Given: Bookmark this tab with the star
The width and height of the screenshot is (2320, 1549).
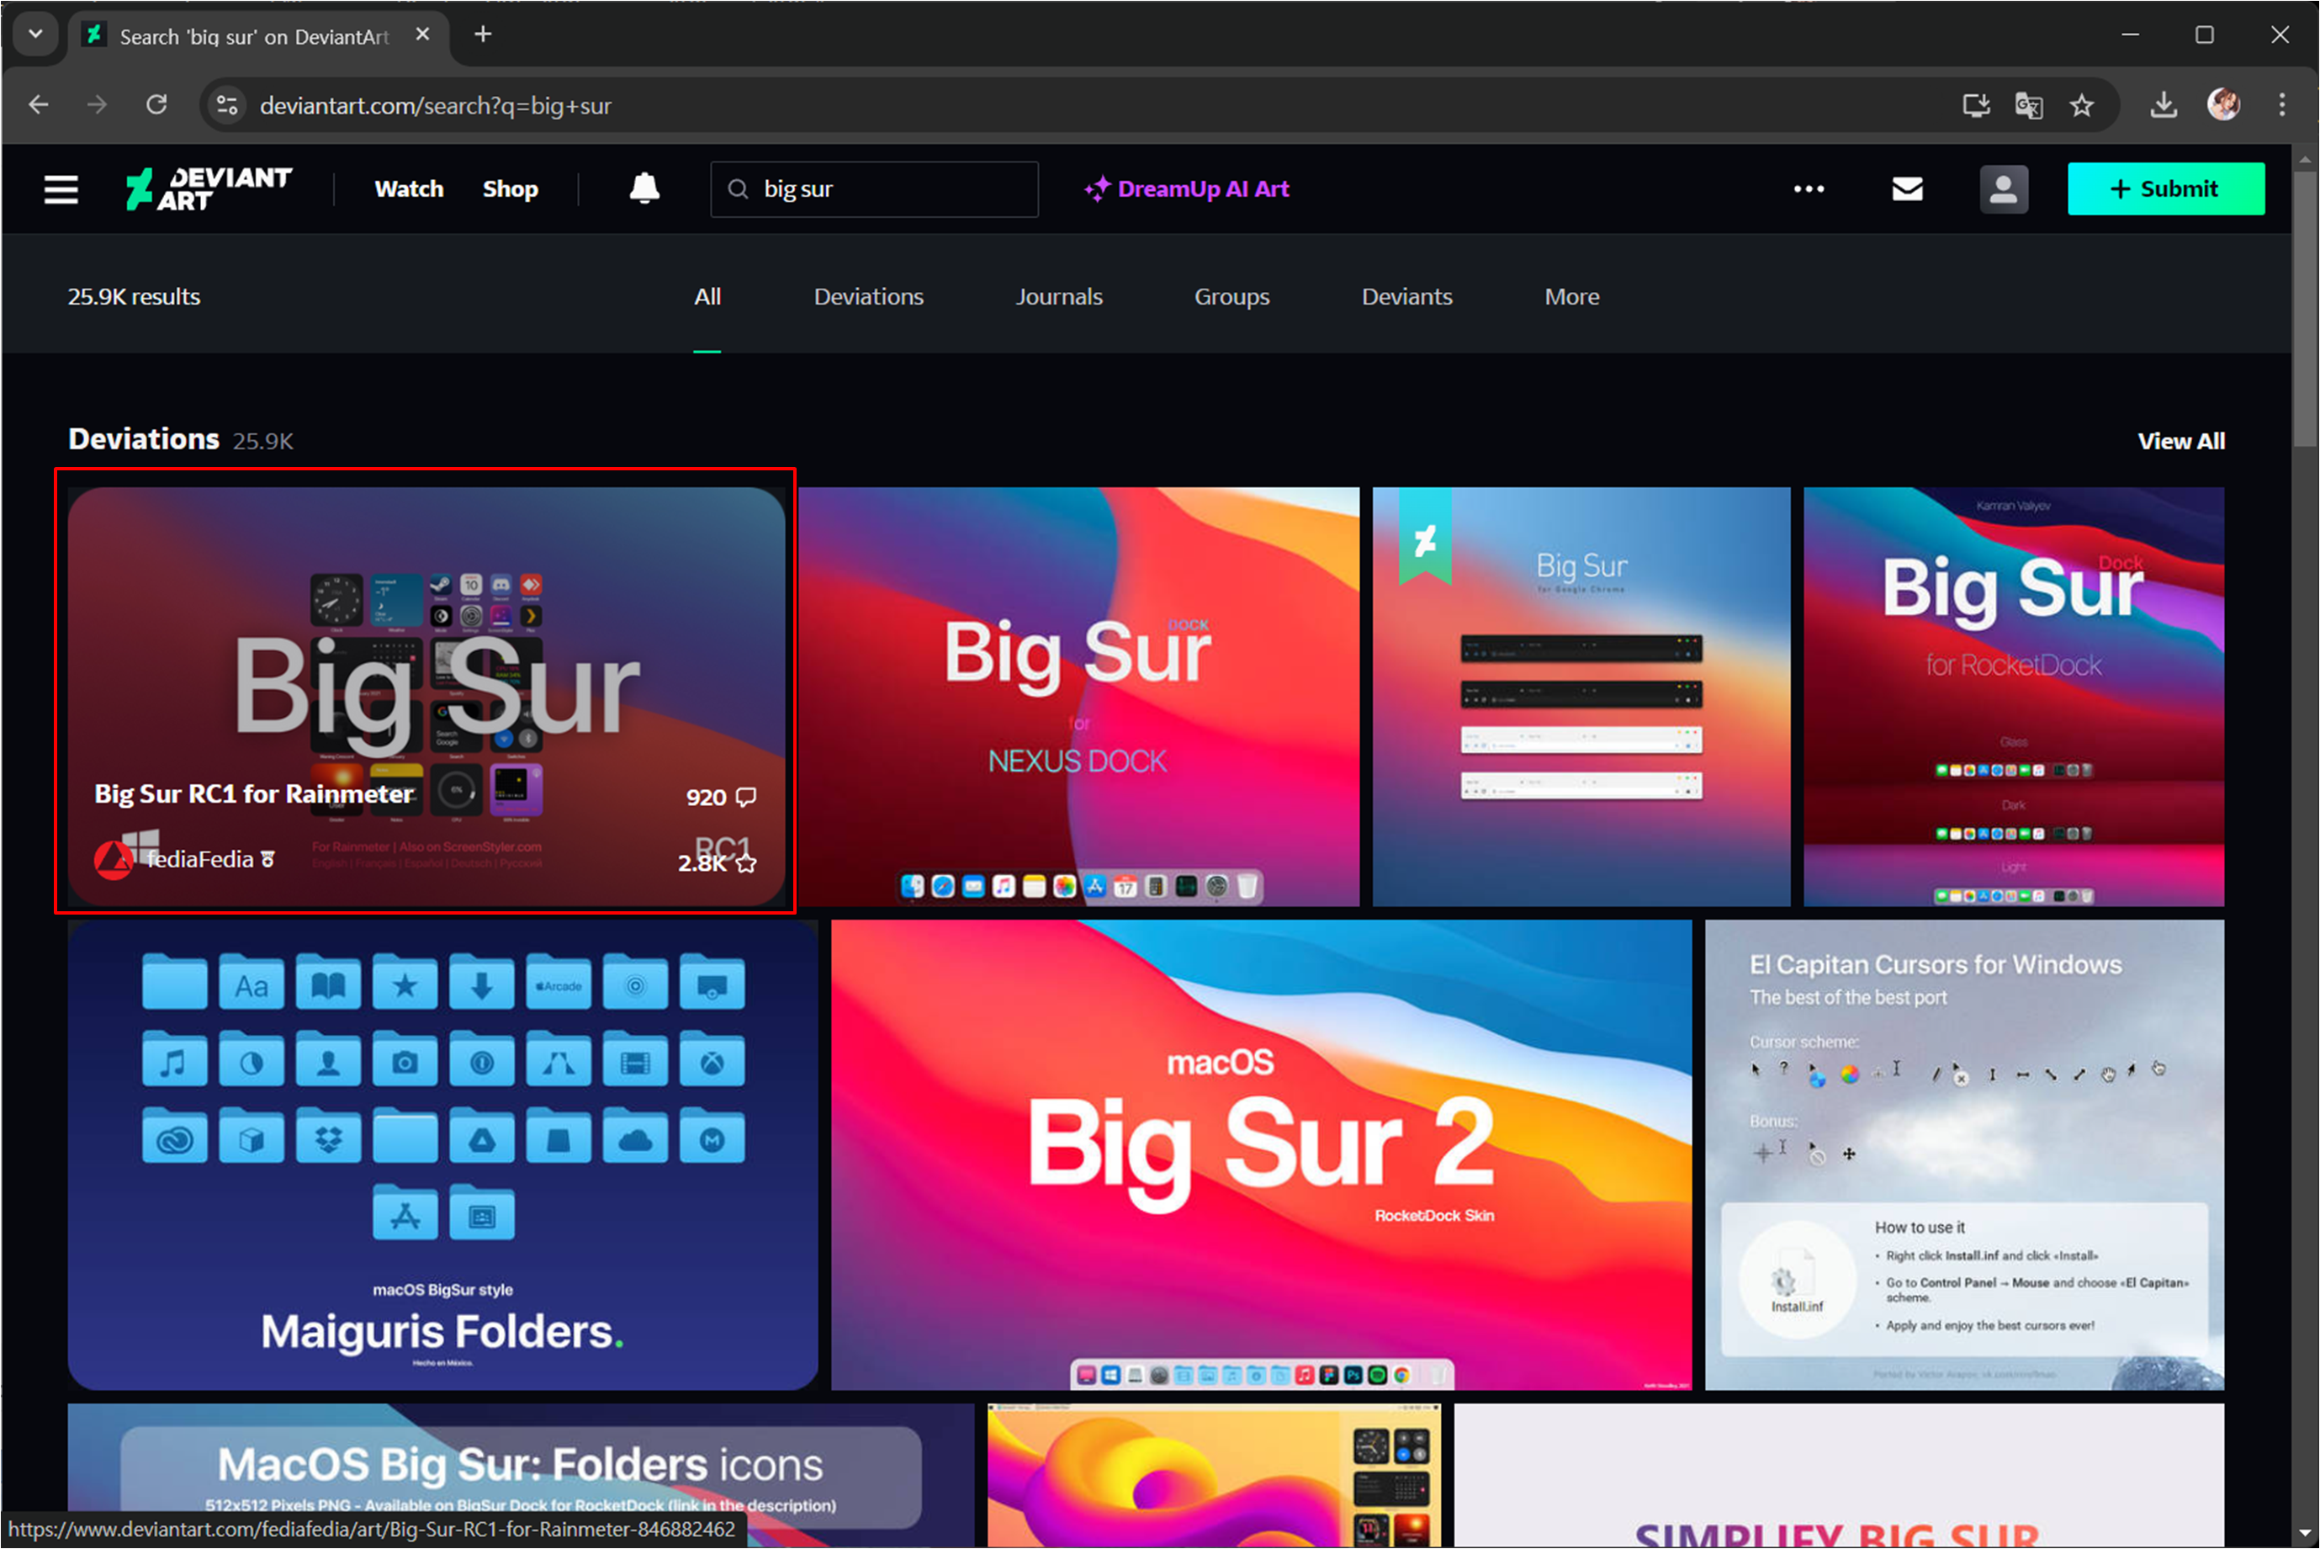Looking at the screenshot, I should (2082, 104).
